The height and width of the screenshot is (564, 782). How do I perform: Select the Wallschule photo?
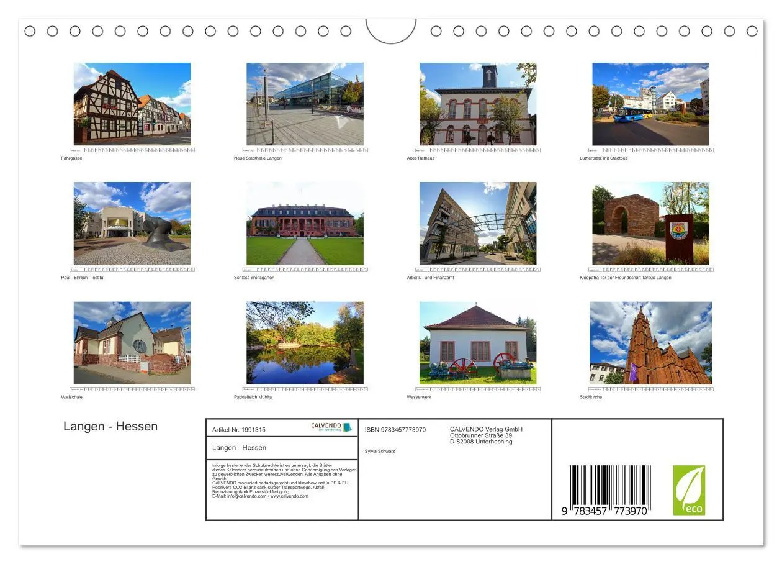(x=132, y=343)
